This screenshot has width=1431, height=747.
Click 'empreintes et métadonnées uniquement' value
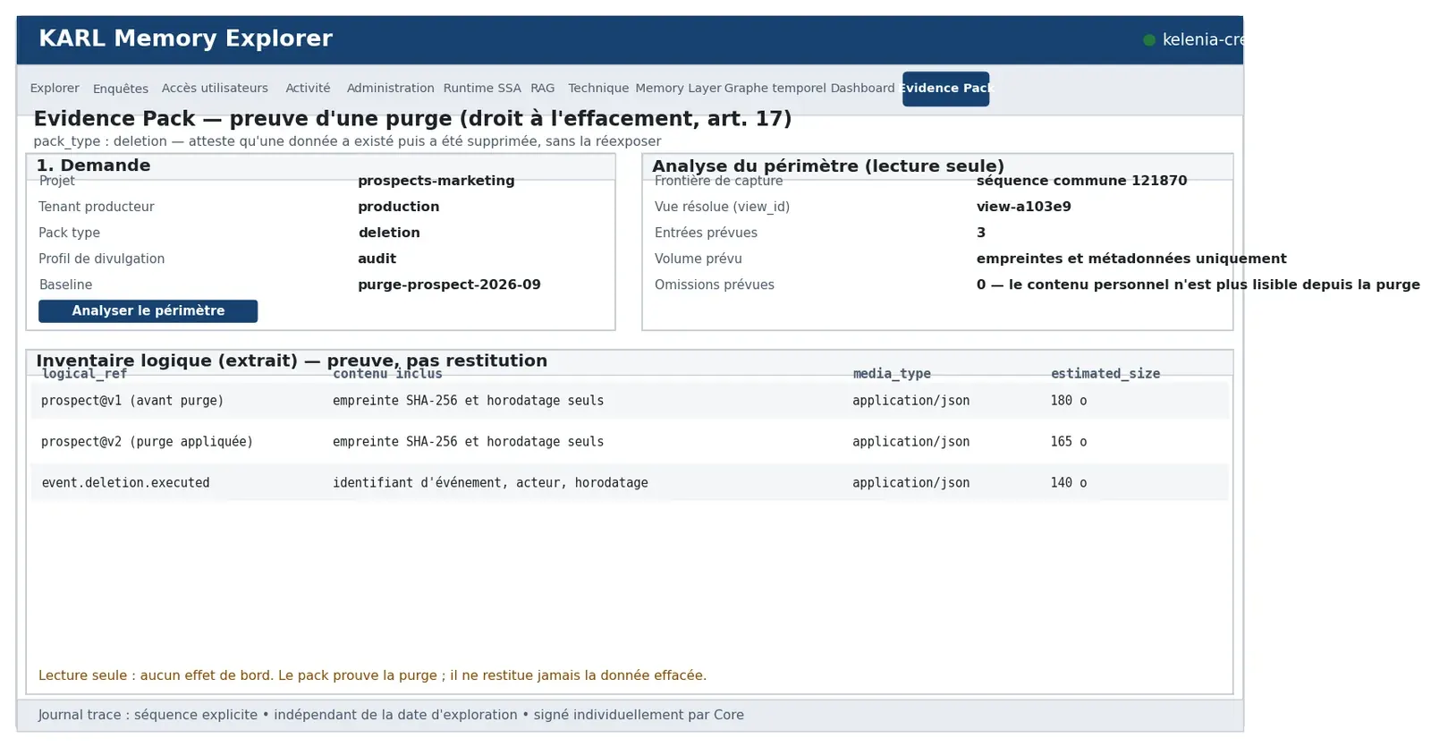[x=1131, y=259]
